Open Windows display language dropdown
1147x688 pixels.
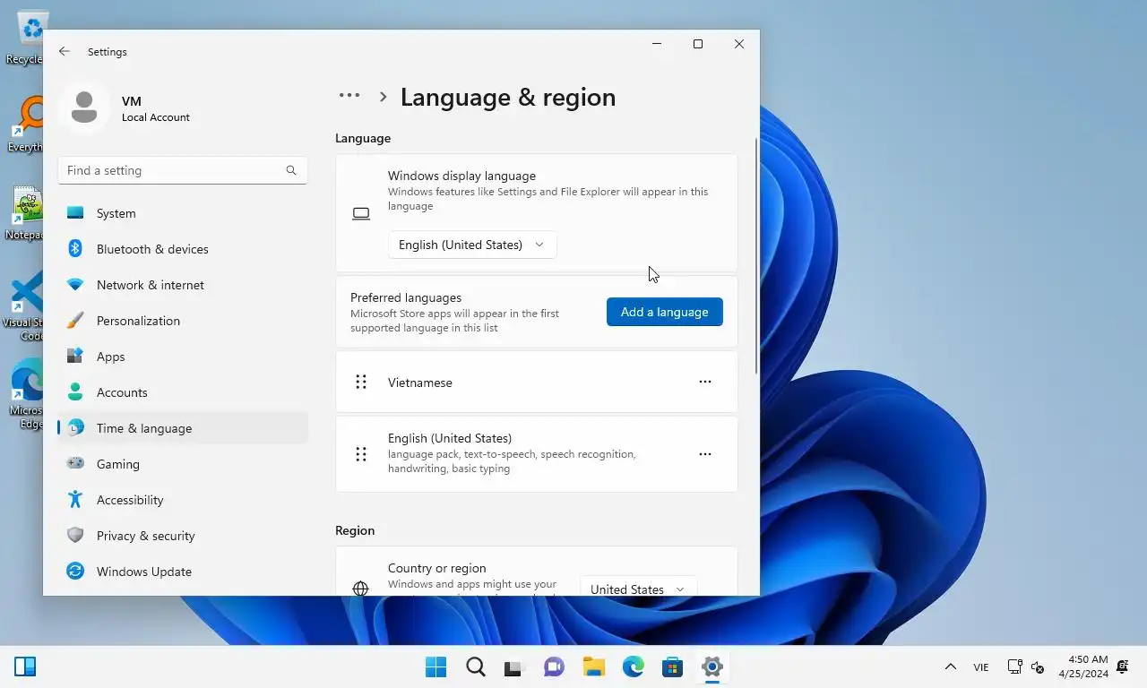click(472, 245)
